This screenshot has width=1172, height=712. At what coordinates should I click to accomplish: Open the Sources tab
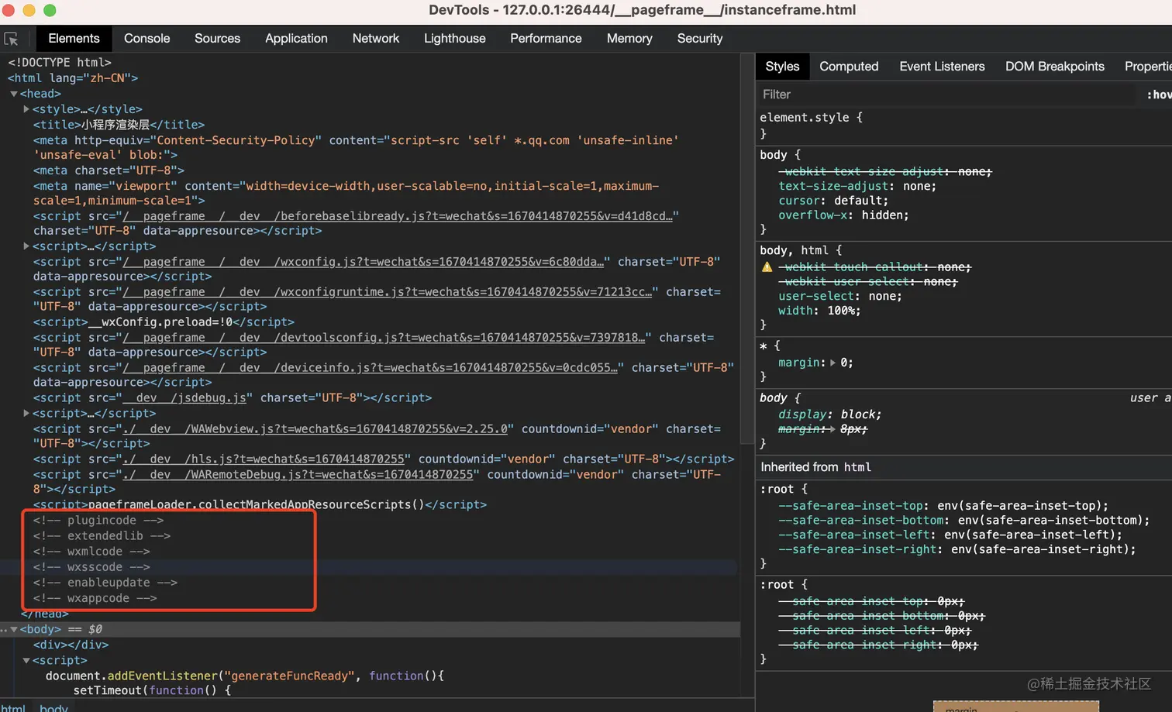217,39
